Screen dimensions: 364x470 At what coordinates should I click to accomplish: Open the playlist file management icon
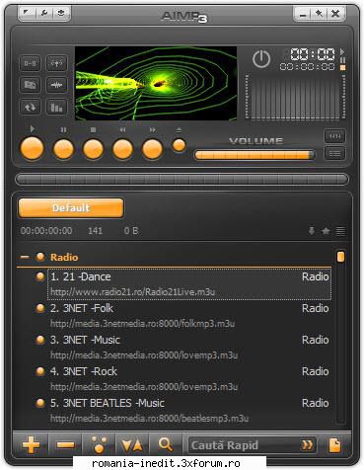[x=335, y=445]
